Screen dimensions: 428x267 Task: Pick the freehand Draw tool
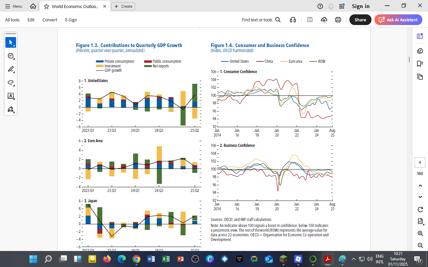point(11,83)
